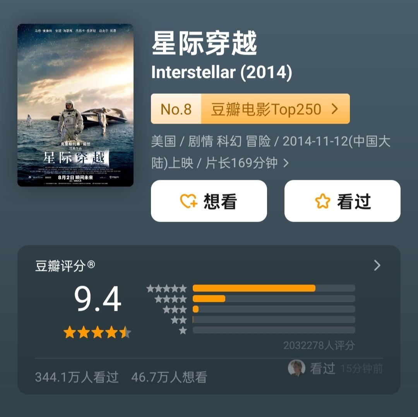Viewport: 418px width, 417px height.
Task: Click the four-star rating distribution bar
Action: tap(274, 299)
